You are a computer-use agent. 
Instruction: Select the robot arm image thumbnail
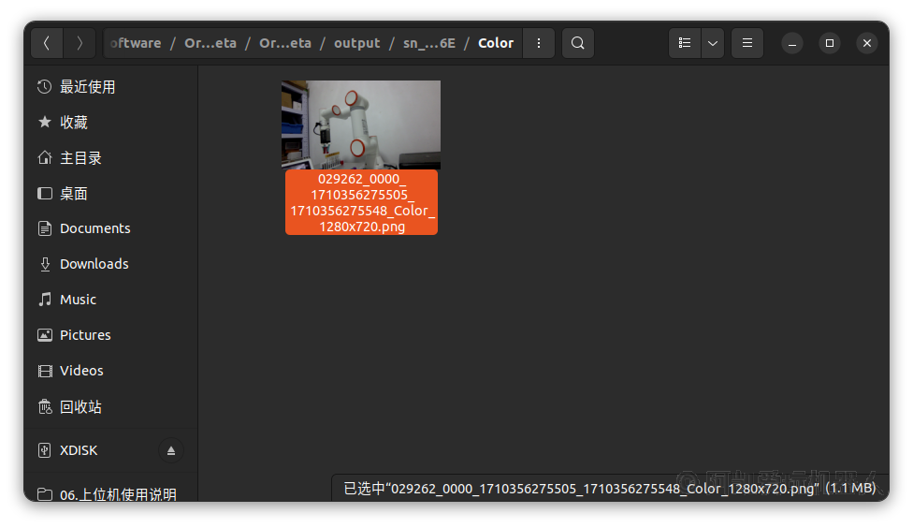pyautogui.click(x=361, y=125)
